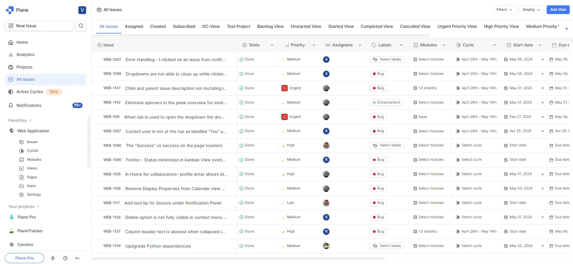Click the New Issue button

[x=39, y=26]
